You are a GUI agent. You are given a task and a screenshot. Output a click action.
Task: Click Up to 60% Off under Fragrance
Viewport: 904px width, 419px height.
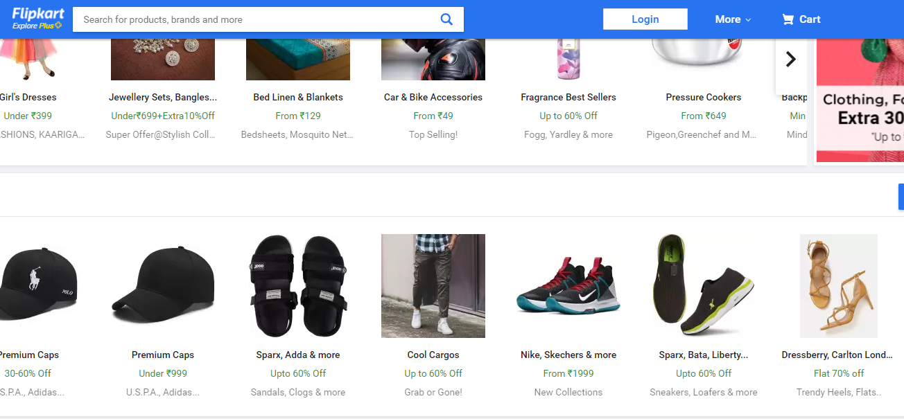(568, 116)
